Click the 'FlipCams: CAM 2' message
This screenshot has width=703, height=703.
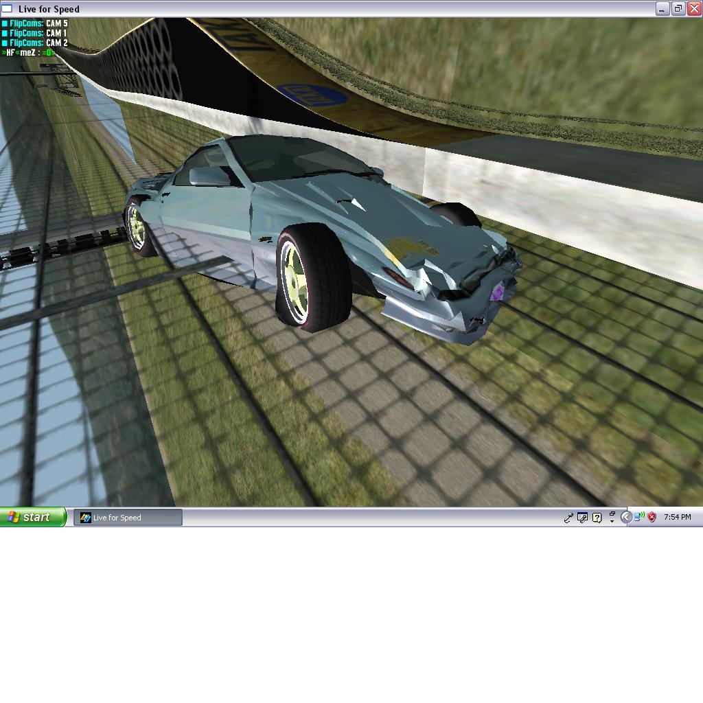(x=34, y=43)
